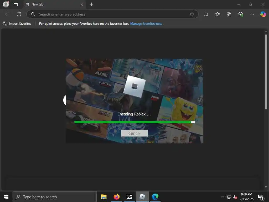This screenshot has height=202, width=269.
Task: Open the Favorites list
Action: pos(217,14)
